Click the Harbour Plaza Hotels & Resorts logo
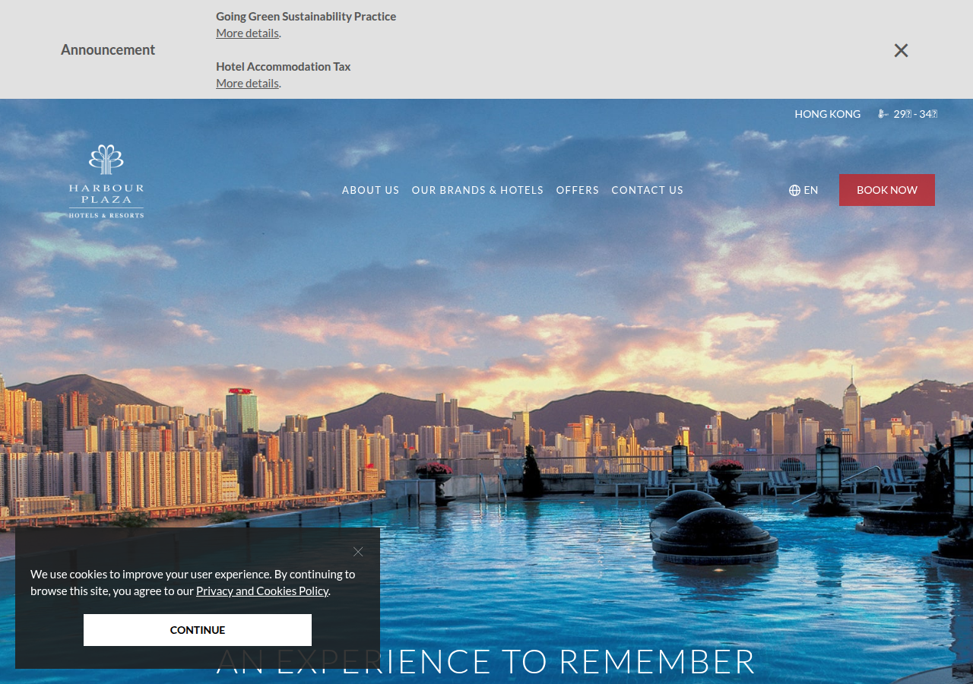Image resolution: width=973 pixels, height=684 pixels. tap(106, 182)
